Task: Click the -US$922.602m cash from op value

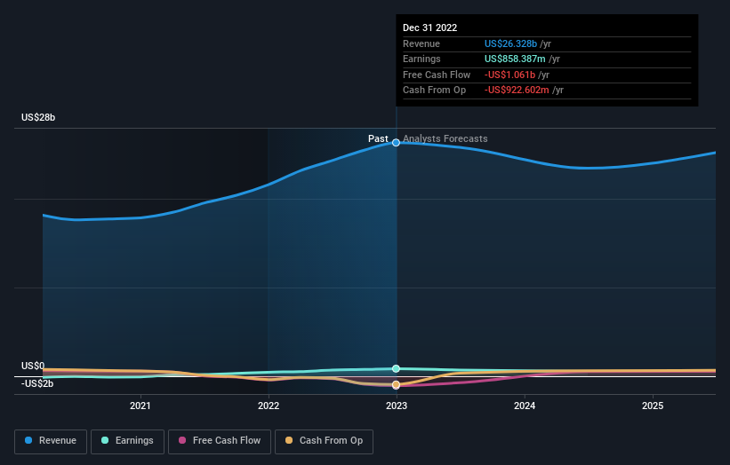Action: 517,91
